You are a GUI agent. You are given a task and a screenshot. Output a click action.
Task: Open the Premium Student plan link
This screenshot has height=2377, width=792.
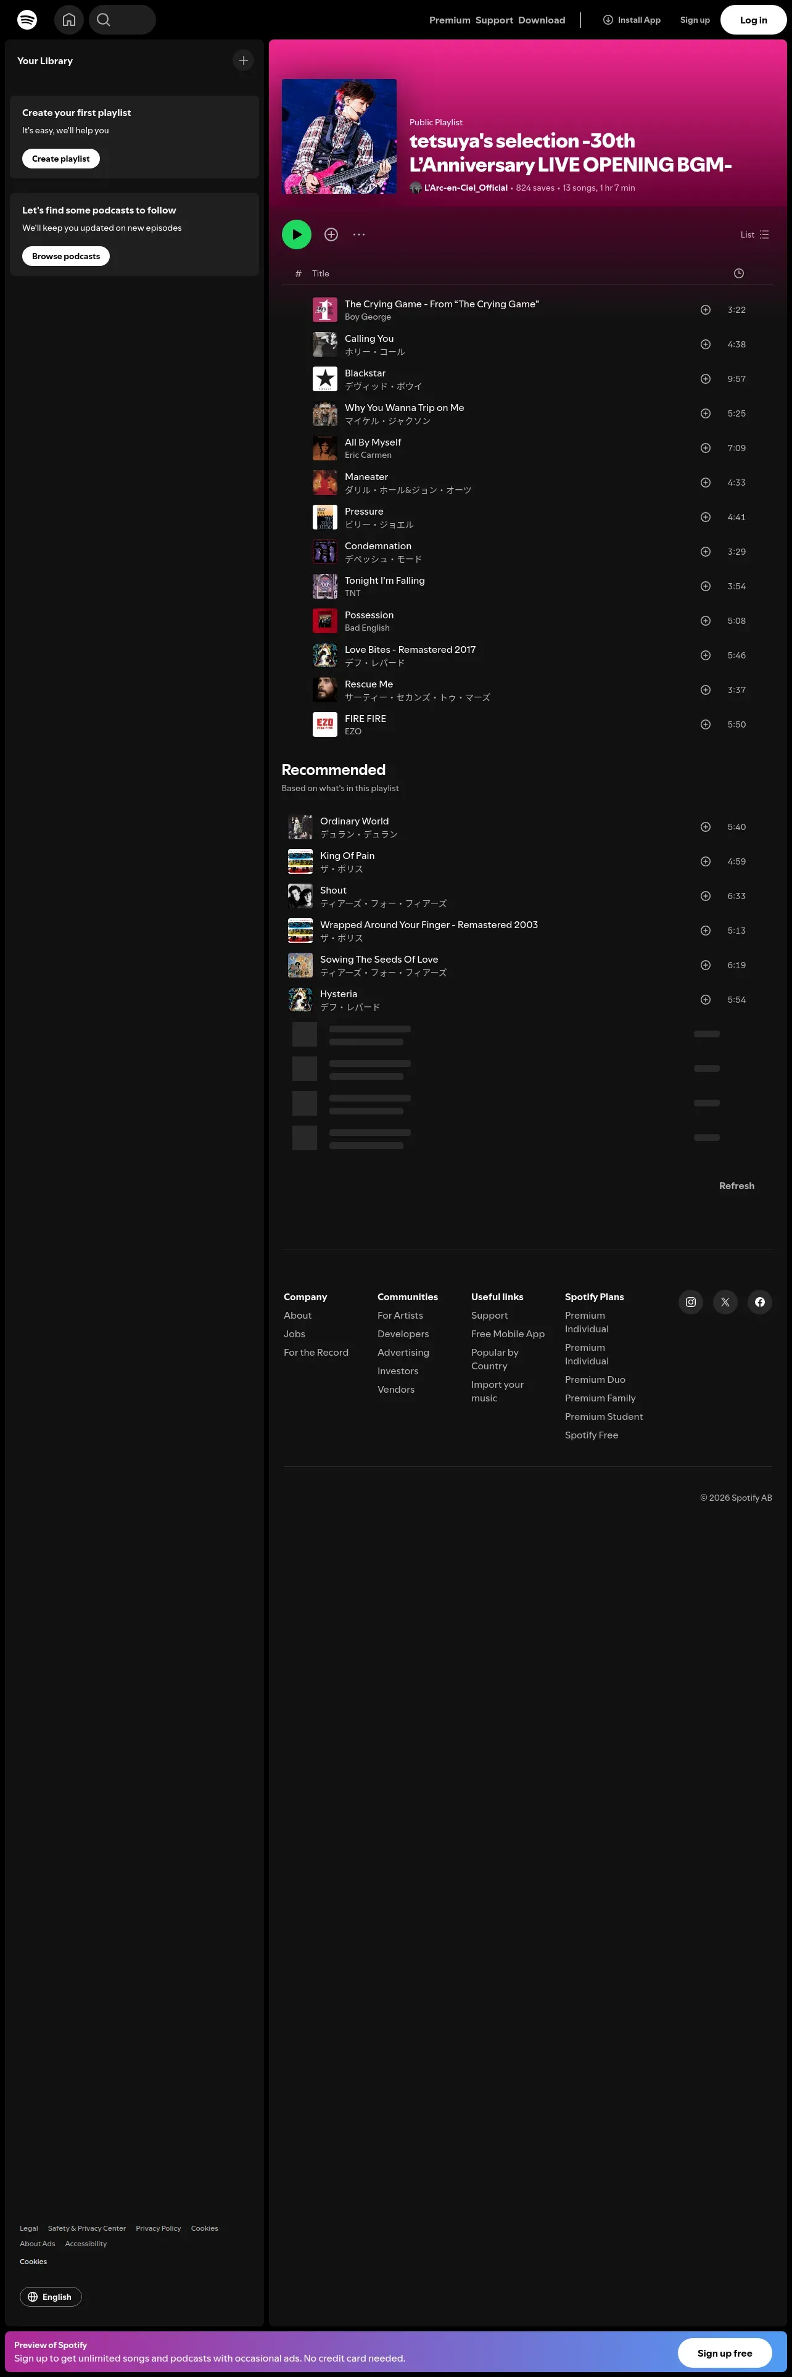(604, 1416)
